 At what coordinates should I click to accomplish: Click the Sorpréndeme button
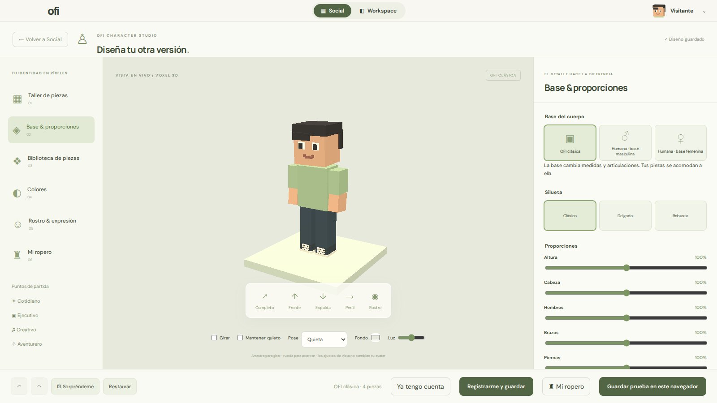75,386
